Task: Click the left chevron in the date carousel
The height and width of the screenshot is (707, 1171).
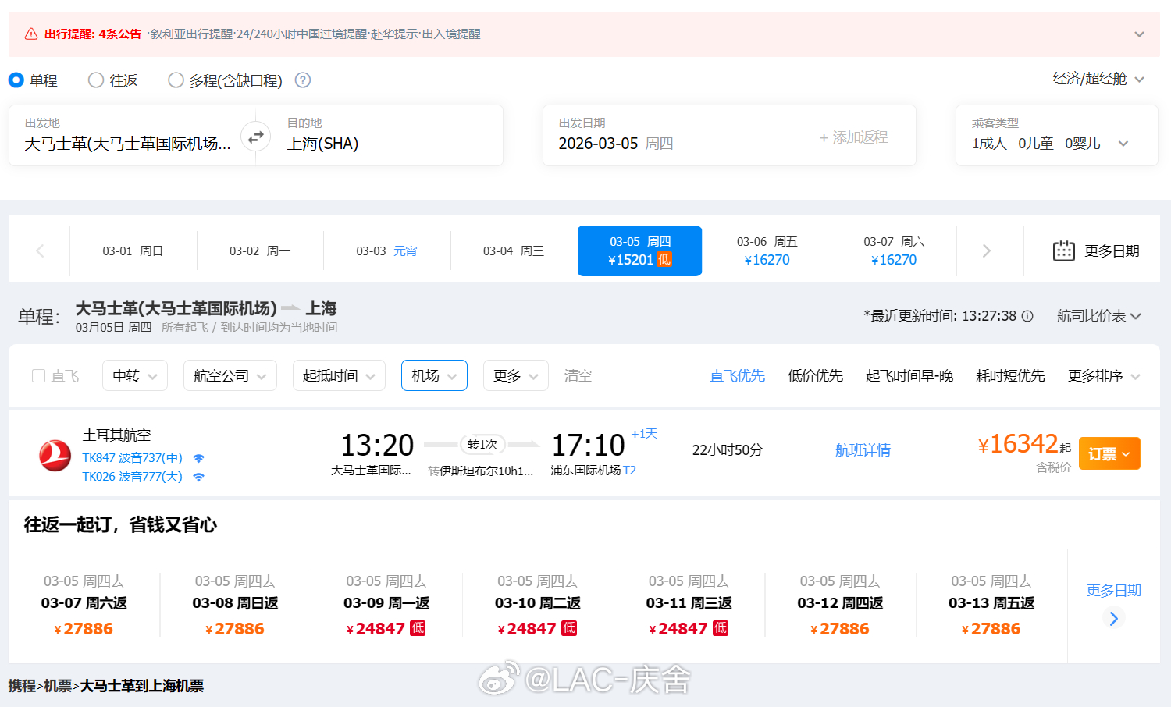Action: point(39,250)
